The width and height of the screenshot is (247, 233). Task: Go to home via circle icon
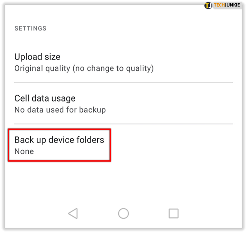coord(123,213)
